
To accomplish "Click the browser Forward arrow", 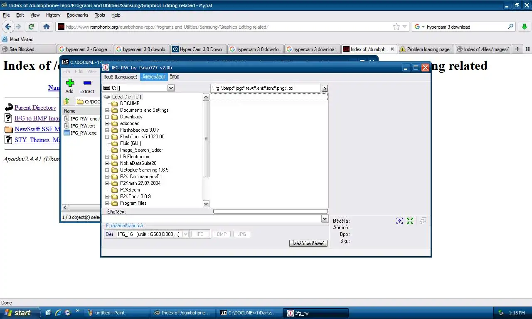I will pyautogui.click(x=18, y=27).
